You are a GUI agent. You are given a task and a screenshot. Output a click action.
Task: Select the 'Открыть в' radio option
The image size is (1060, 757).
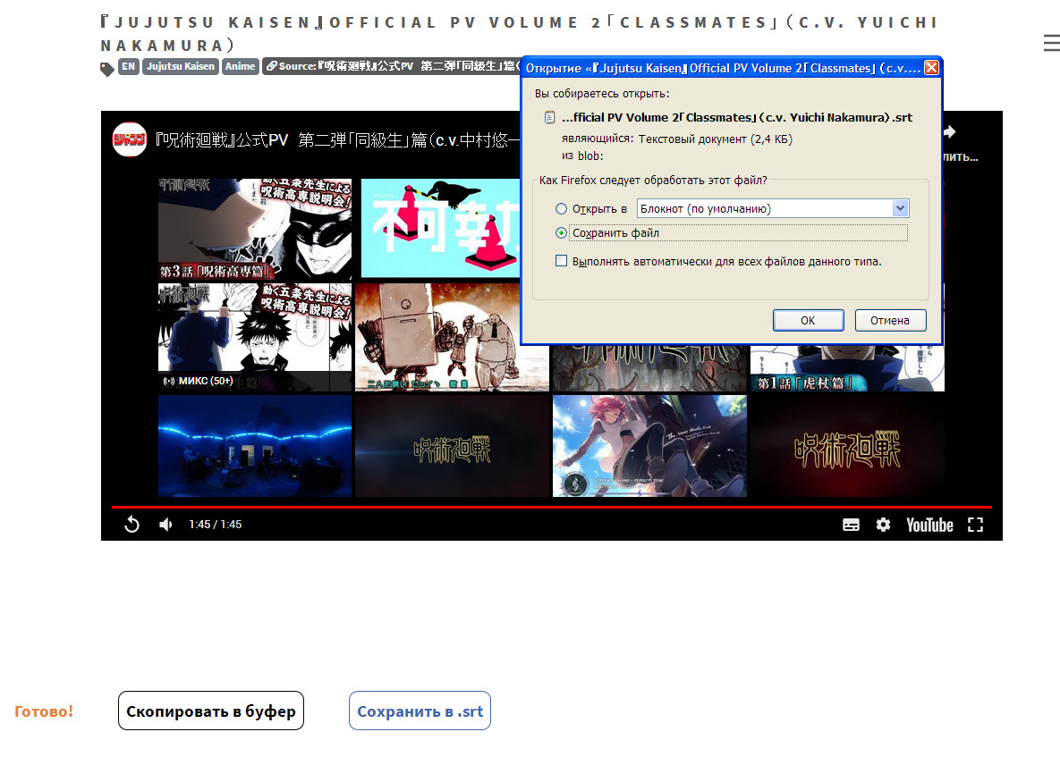click(x=562, y=209)
